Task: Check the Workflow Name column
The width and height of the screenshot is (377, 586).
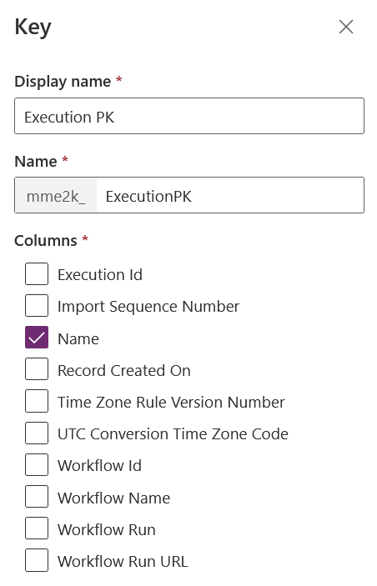Action: [x=37, y=497]
